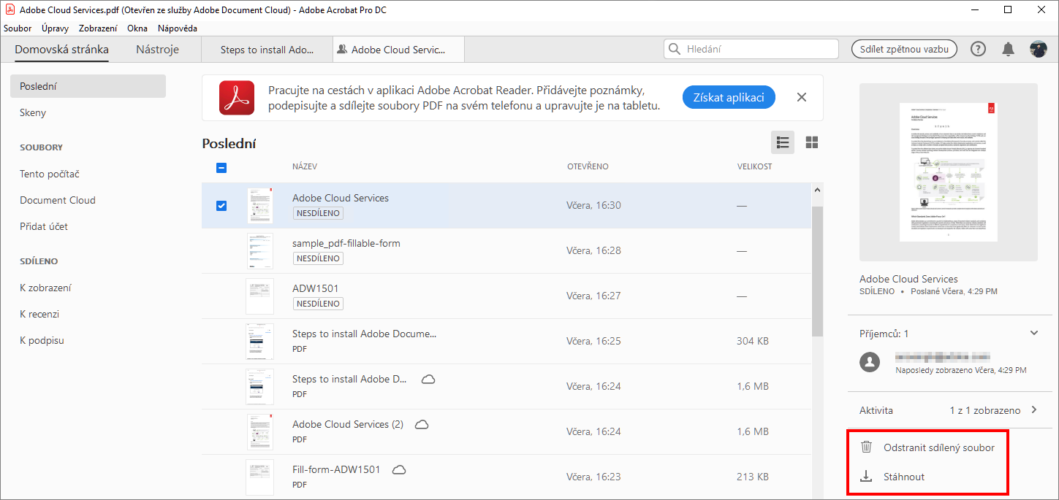Switch to grid thumbnail view
Image resolution: width=1059 pixels, height=500 pixels.
coord(811,142)
